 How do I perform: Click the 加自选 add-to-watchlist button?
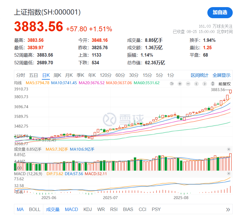(220, 12)
